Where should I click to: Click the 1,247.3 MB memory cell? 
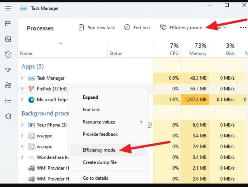point(195,100)
